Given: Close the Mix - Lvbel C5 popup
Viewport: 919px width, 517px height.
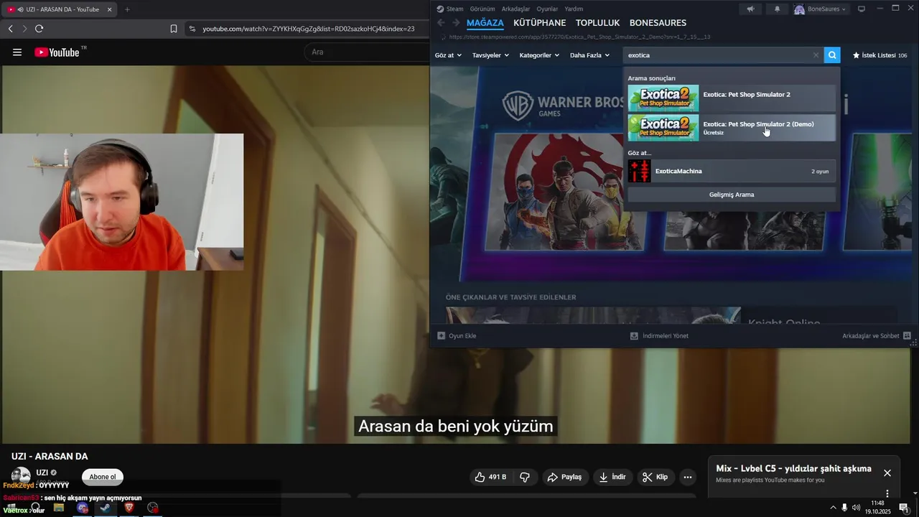Looking at the screenshot, I should (887, 472).
